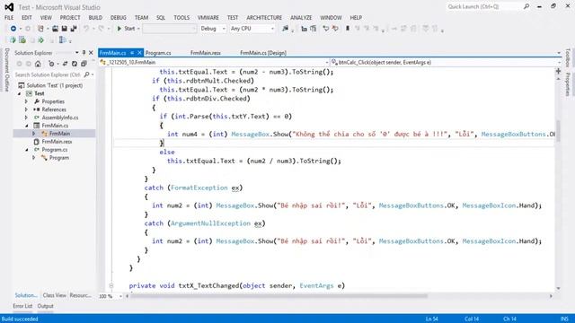Open the BUILD menu
This screenshot has width=575, height=323.
(95, 18)
